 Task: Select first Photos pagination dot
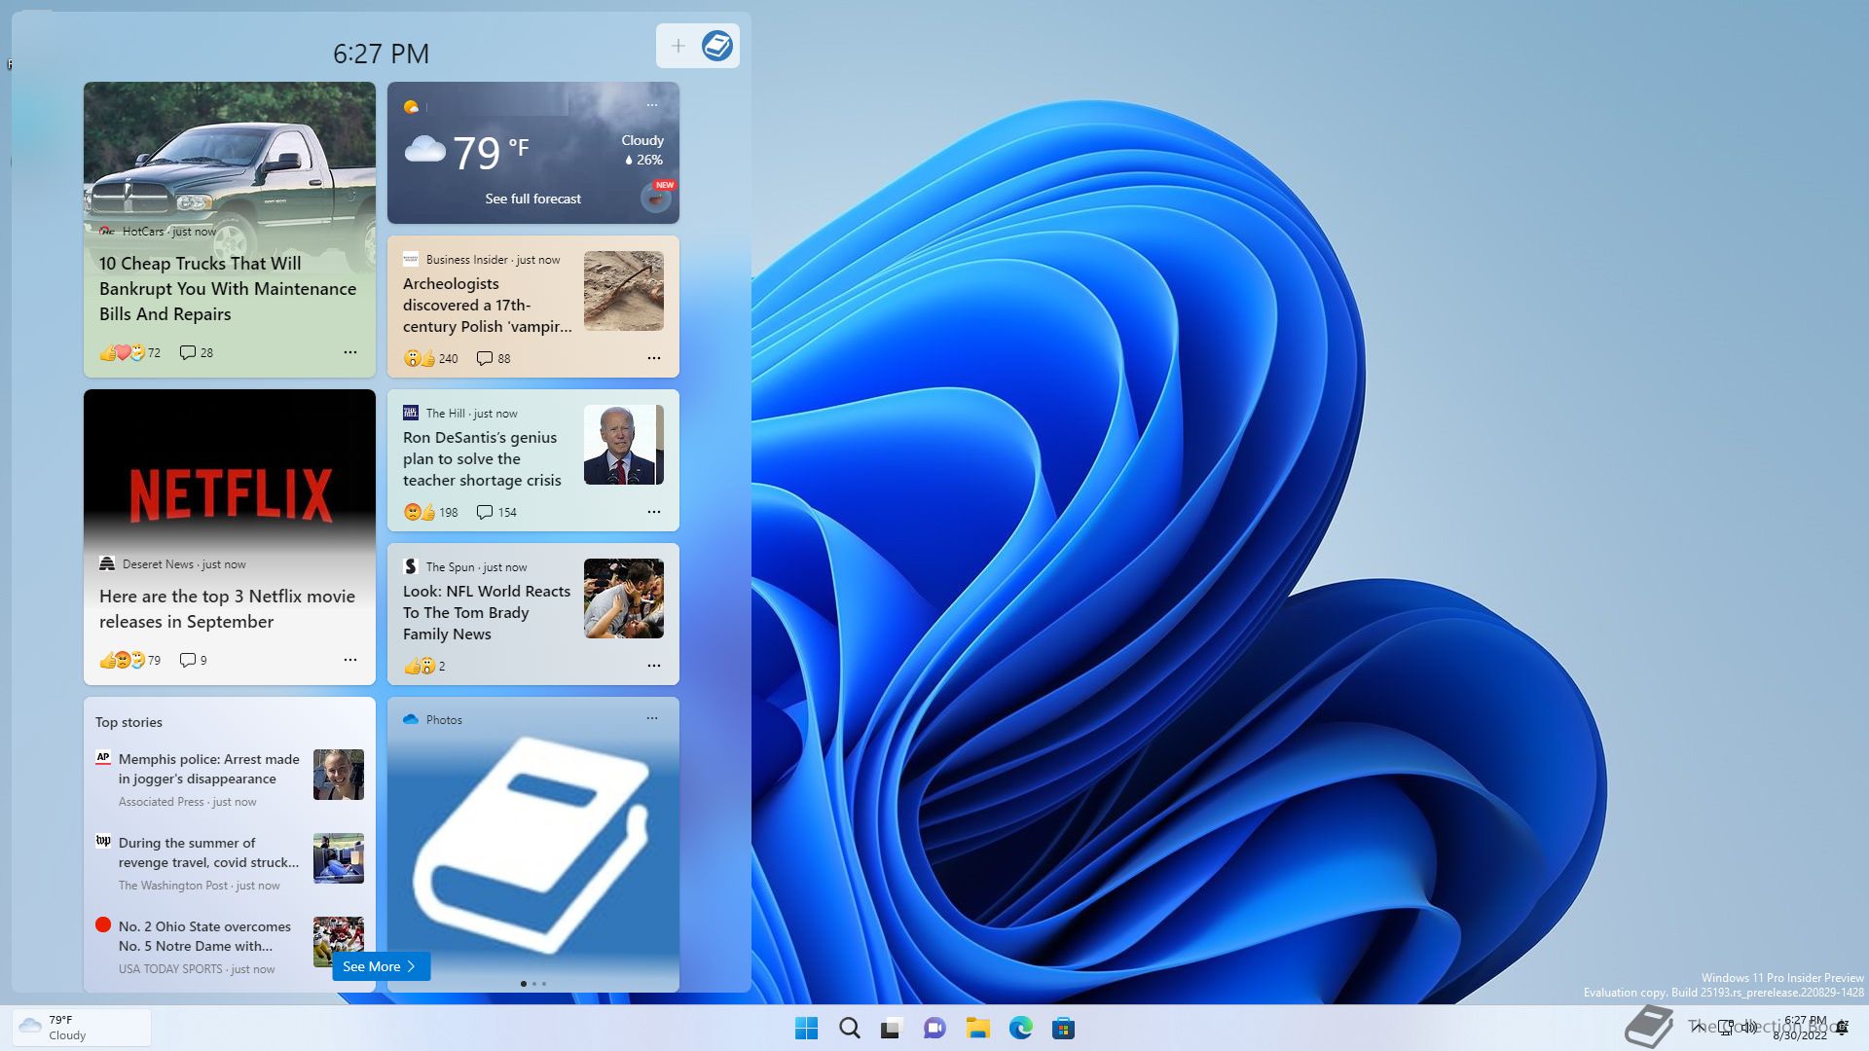click(x=524, y=984)
